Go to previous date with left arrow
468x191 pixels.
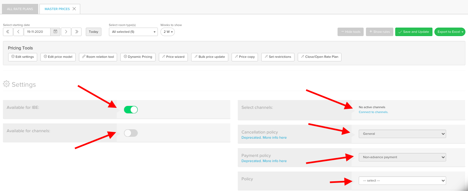click(18, 32)
